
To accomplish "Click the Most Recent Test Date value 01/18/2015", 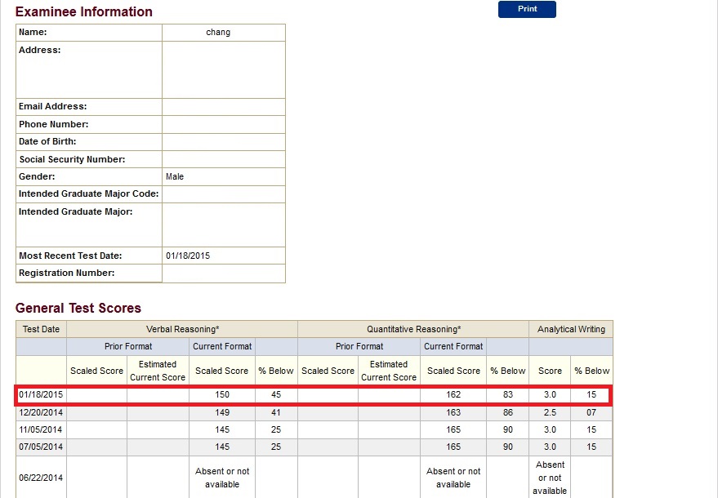I will tap(188, 256).
